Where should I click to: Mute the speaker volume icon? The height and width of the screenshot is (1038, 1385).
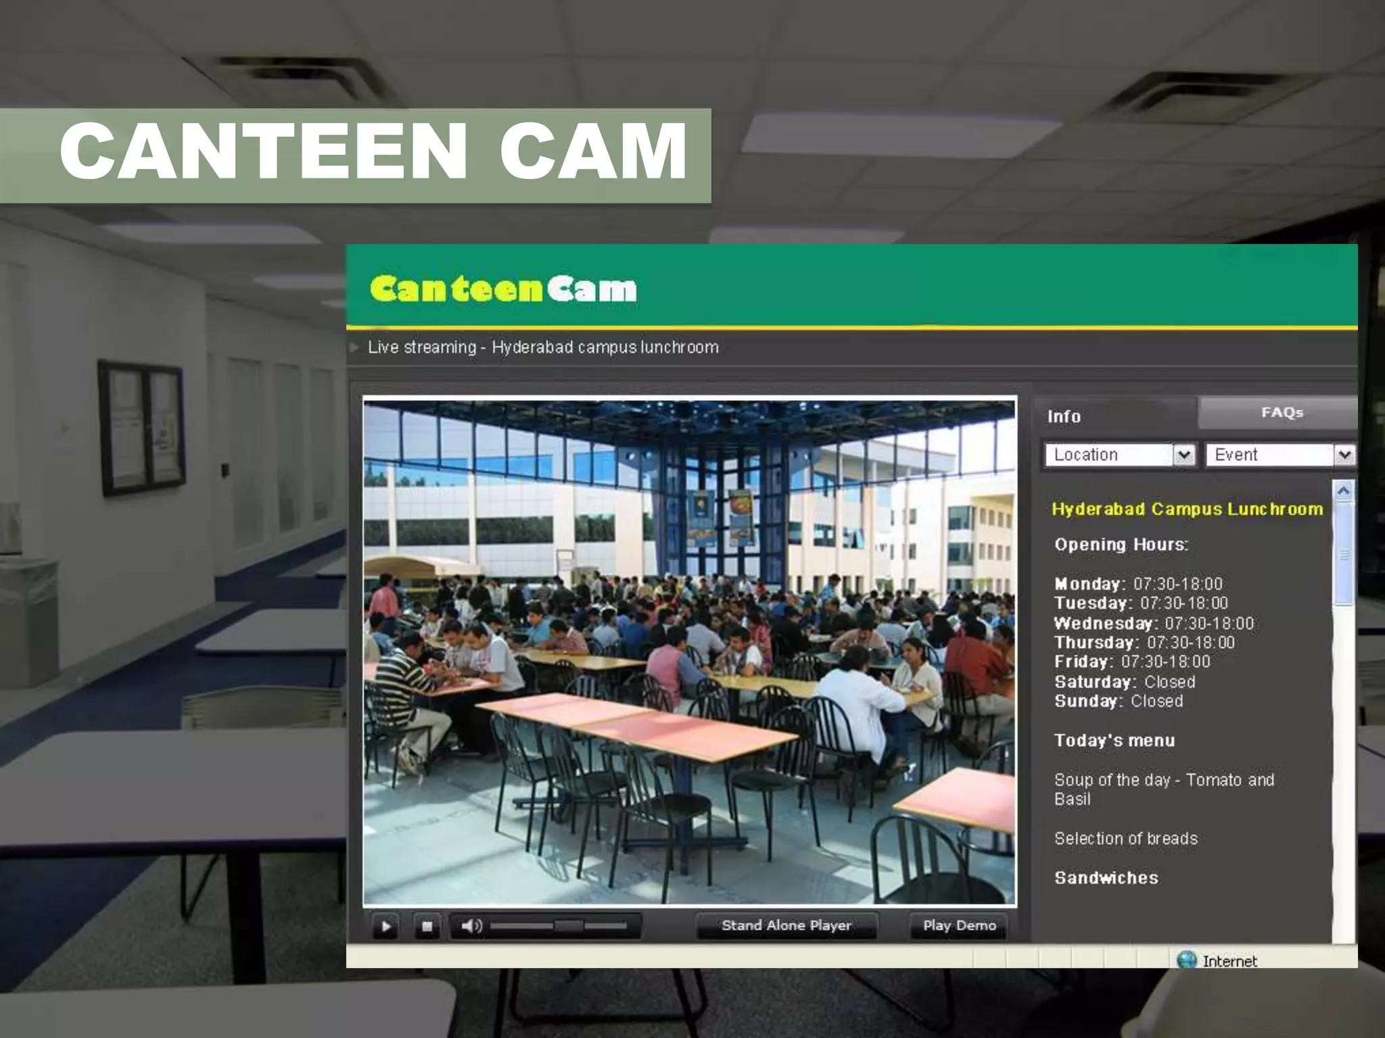click(x=471, y=926)
